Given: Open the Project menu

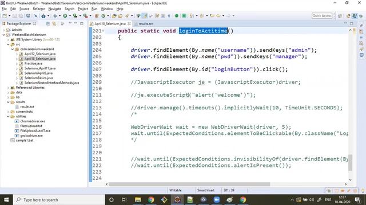Looking at the screenshot, I should (82, 9).
